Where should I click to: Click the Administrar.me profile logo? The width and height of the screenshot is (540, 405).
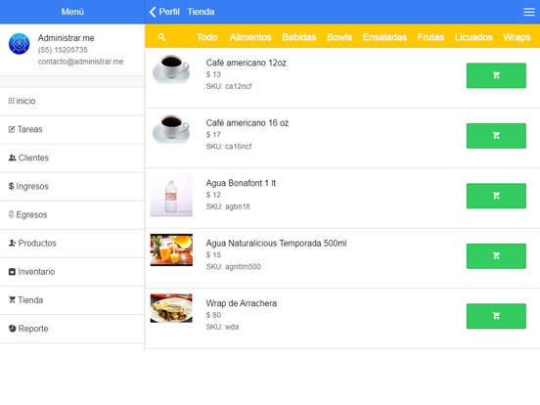point(19,44)
